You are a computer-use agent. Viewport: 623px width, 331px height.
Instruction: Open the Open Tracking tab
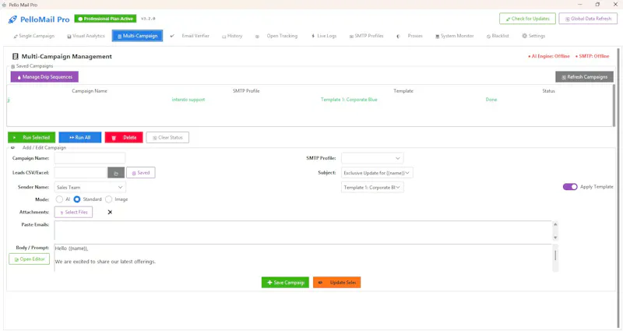[282, 36]
